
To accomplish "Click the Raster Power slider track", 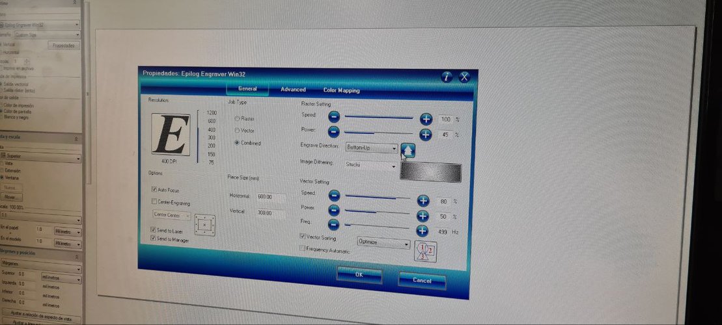I will [x=380, y=133].
